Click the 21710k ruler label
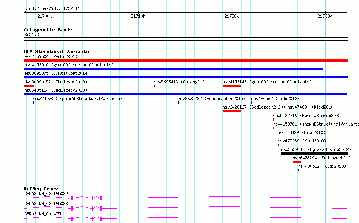Screen dimensions: 359x223 (x=138, y=16)
